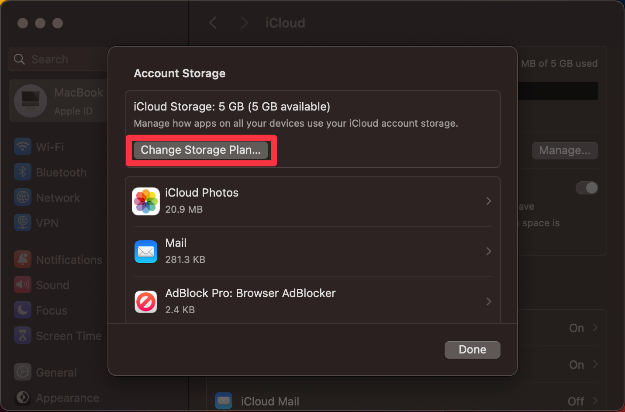Open Network settings
Viewport: 625px width, 412px height.
click(23, 197)
